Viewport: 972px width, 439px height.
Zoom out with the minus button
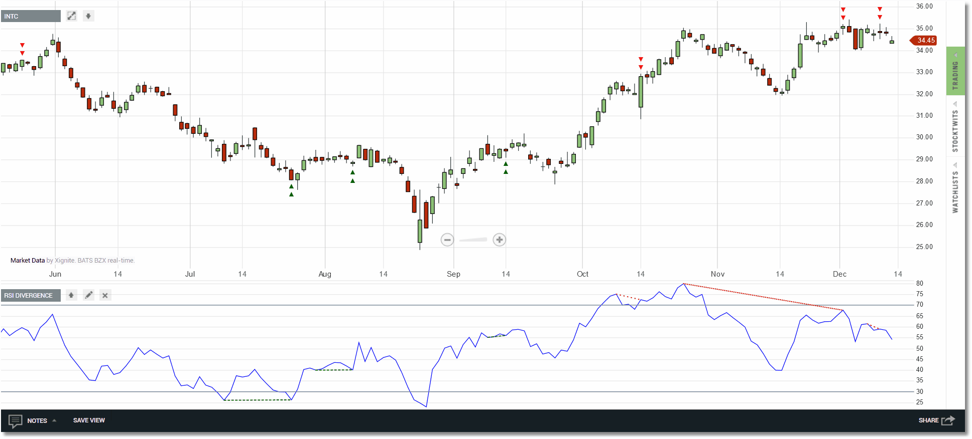(x=447, y=240)
